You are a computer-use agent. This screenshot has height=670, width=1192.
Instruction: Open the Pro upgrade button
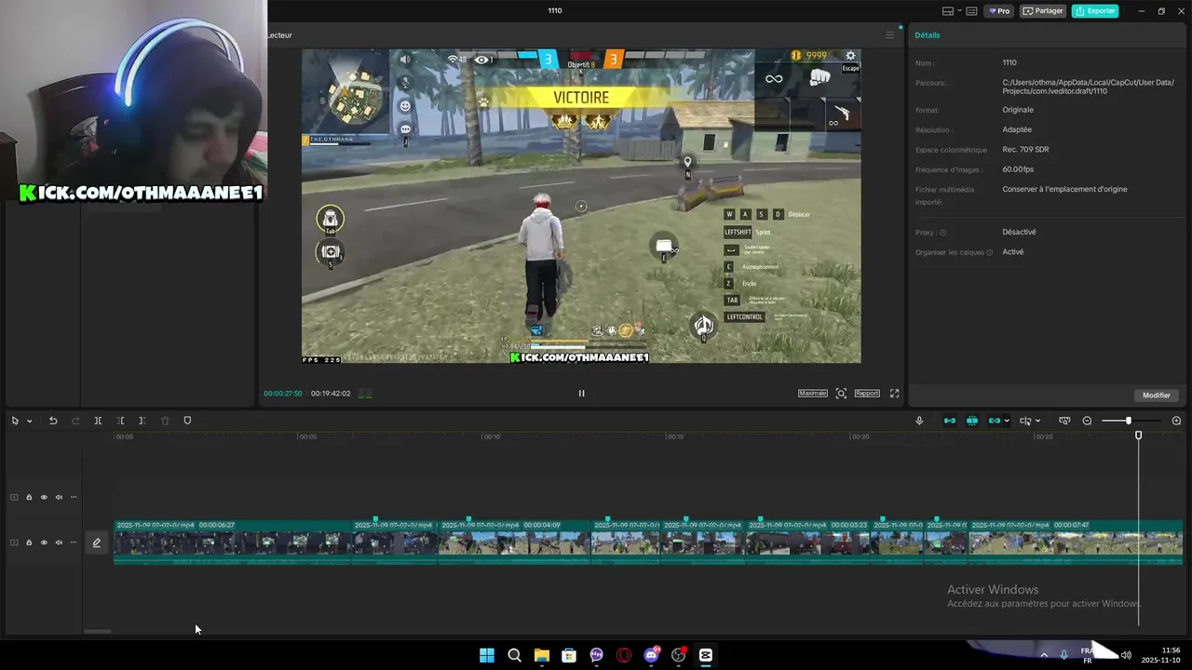click(1000, 11)
